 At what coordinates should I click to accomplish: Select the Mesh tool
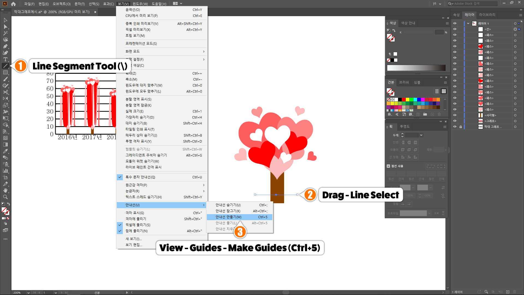[5, 138]
